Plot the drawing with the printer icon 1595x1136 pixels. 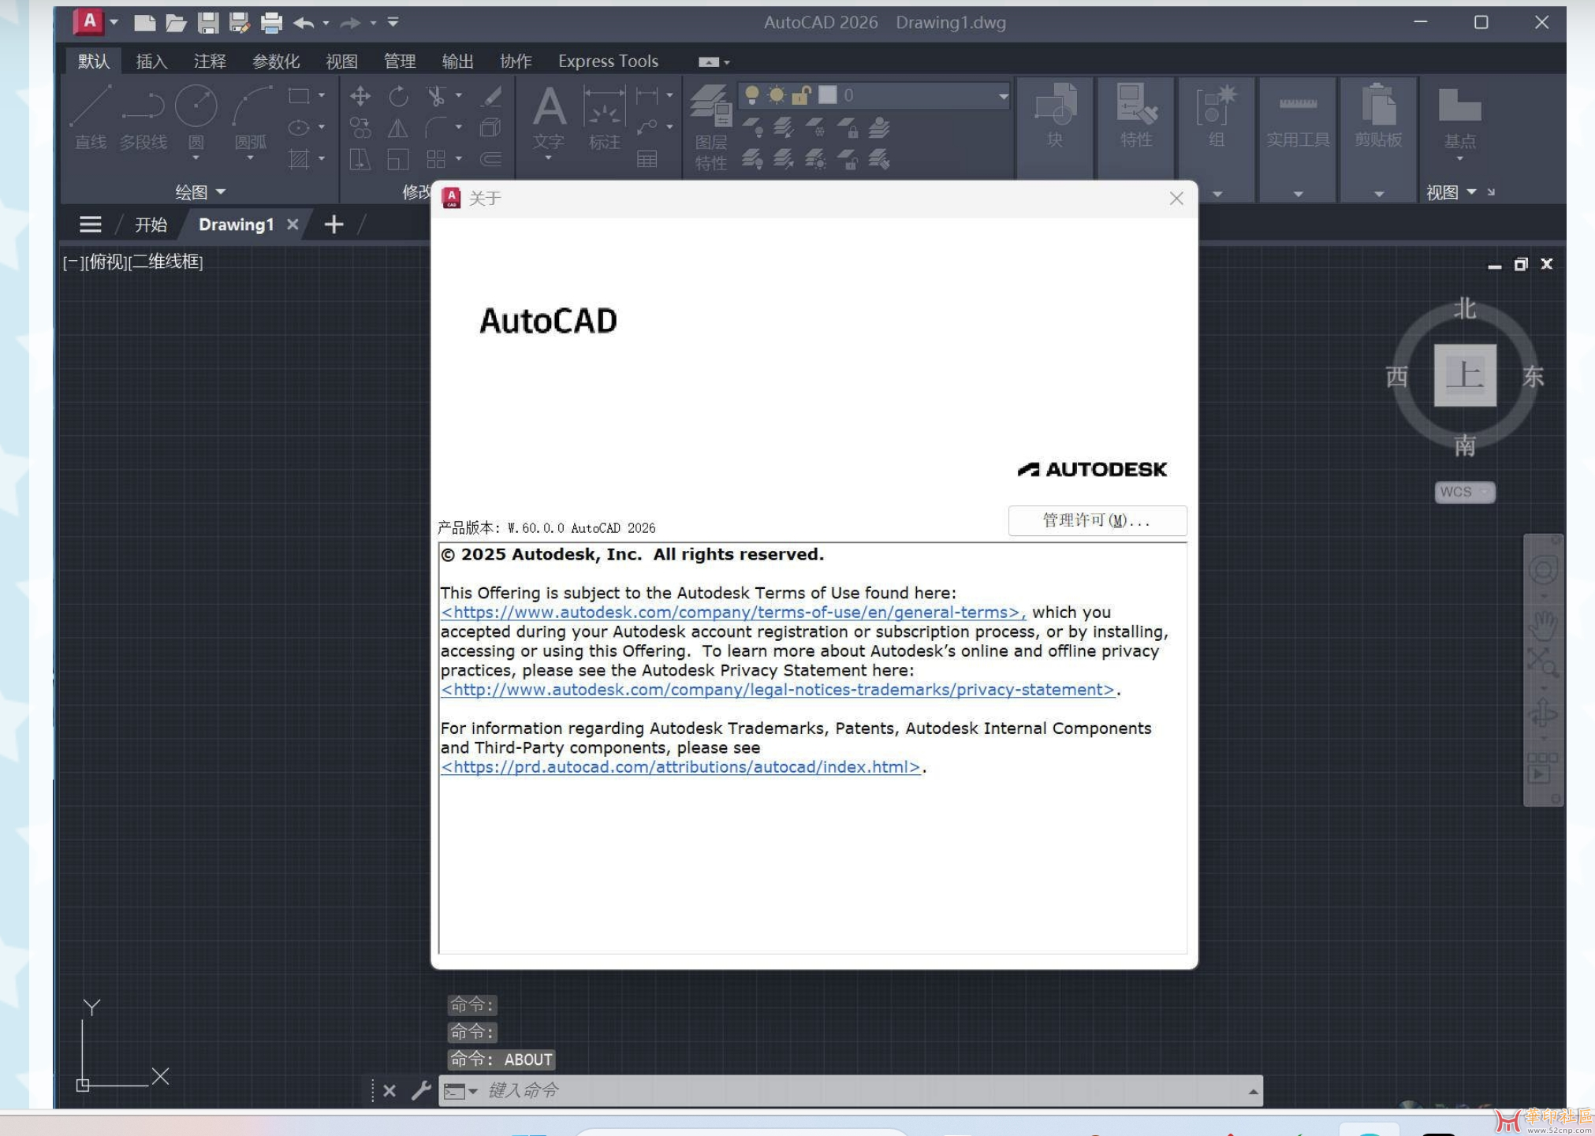pyautogui.click(x=271, y=23)
